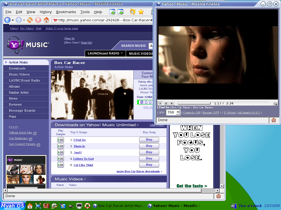This screenshot has height=210, width=281.
Task: Follow more Box Car Racer downloads link
Action: tap(138, 171)
